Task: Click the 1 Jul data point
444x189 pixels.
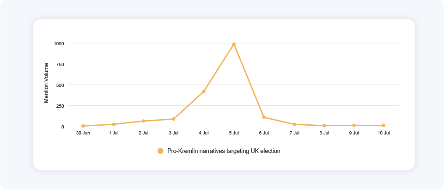Action: click(114, 124)
